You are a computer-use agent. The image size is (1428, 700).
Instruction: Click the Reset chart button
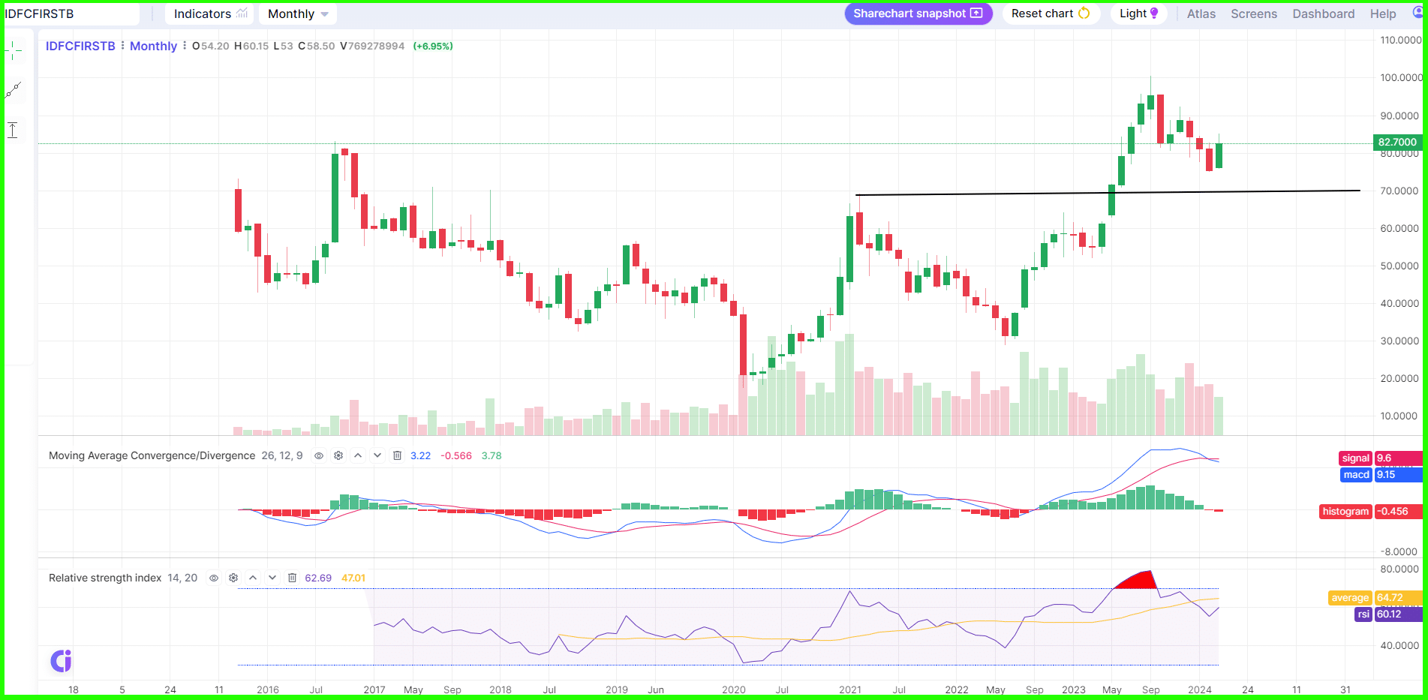tap(1051, 14)
